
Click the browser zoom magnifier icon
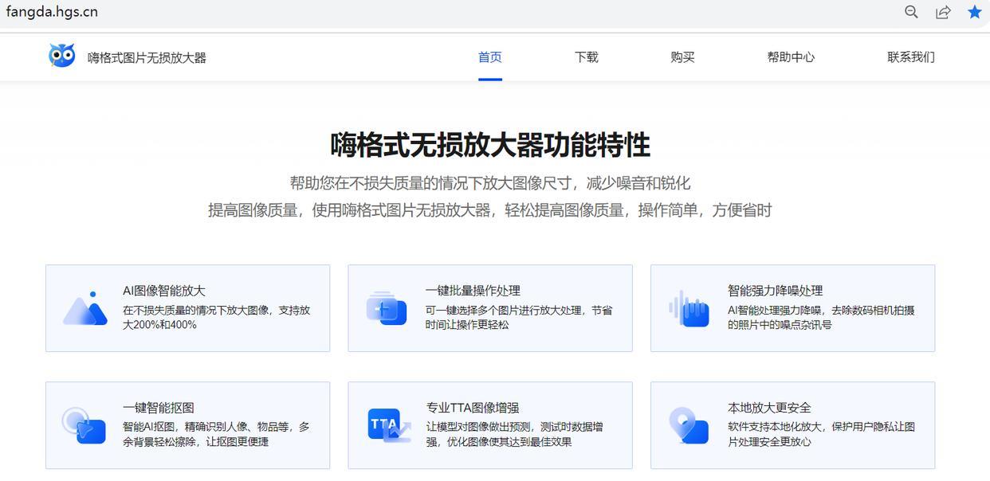[911, 12]
